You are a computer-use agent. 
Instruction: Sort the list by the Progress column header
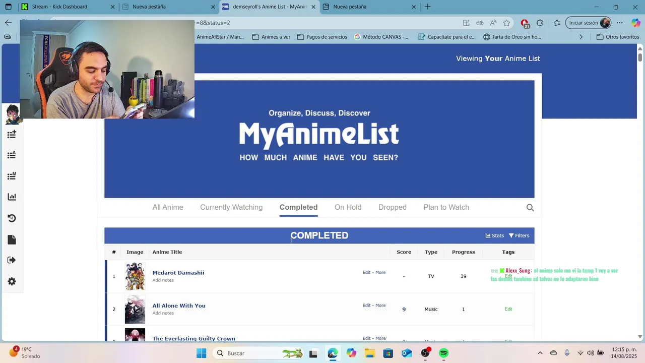463,252
